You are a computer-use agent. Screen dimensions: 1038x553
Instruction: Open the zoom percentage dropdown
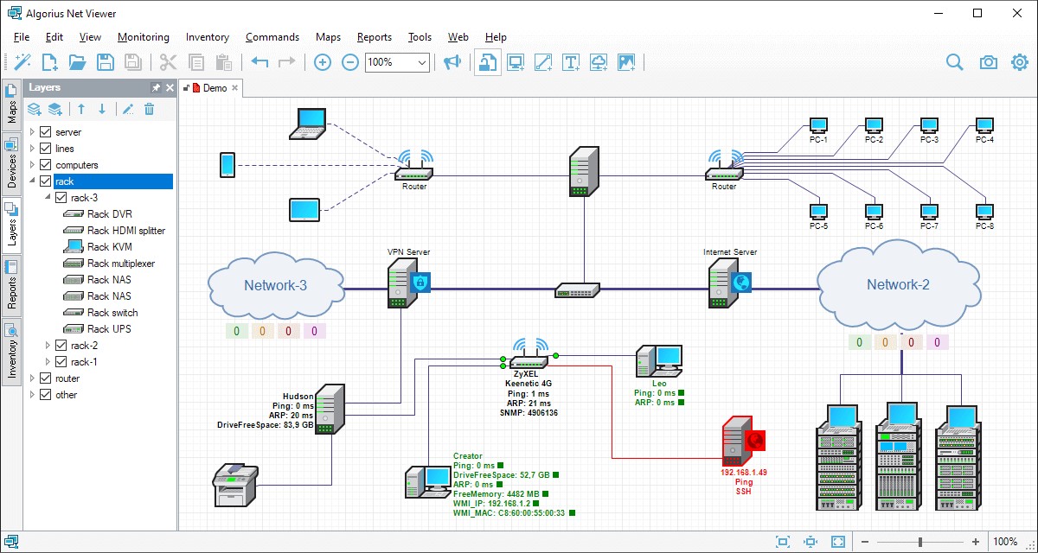tap(422, 62)
